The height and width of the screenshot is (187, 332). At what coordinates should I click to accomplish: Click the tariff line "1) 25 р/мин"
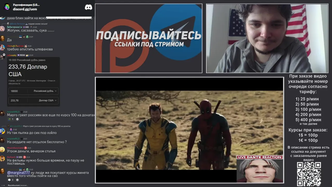tap(307, 99)
